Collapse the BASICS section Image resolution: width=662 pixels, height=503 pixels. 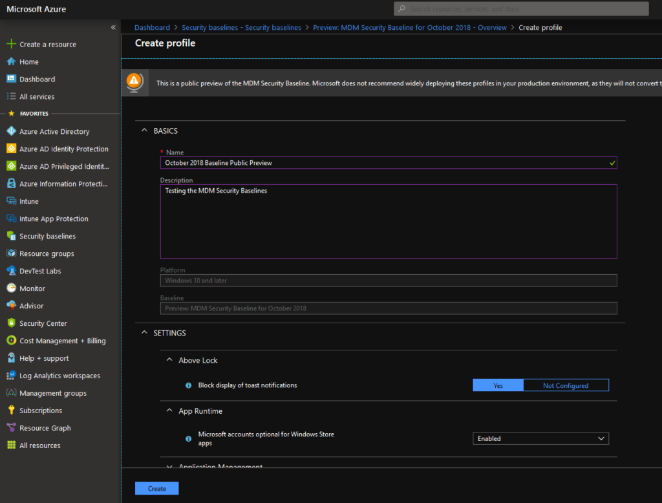(x=144, y=131)
